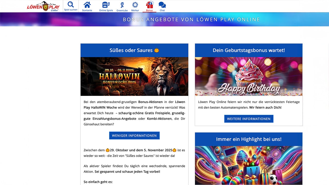Open the Startseite home icon
This screenshot has height=185, width=329.
coord(87,5)
